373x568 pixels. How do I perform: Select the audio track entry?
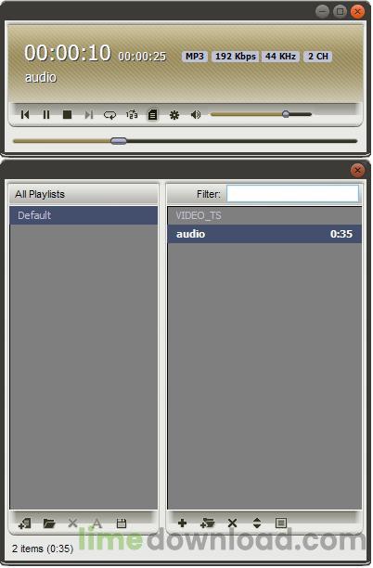coord(264,234)
